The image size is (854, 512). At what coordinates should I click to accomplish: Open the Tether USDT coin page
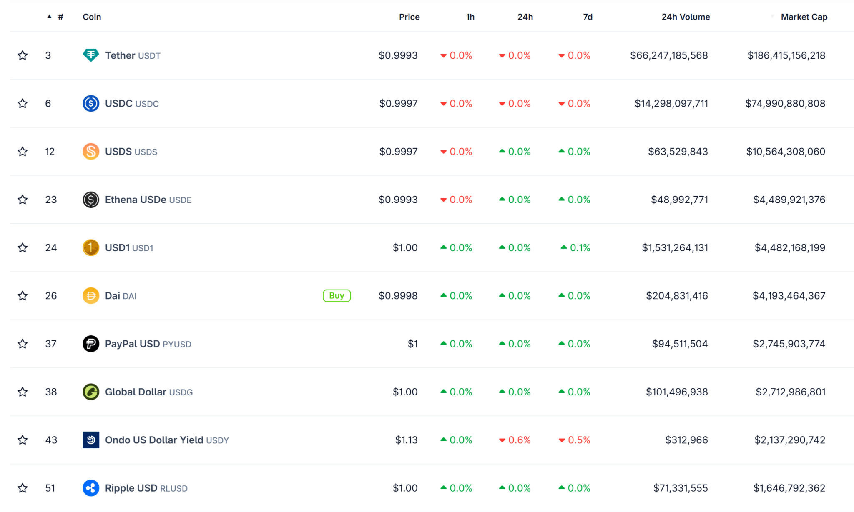133,55
